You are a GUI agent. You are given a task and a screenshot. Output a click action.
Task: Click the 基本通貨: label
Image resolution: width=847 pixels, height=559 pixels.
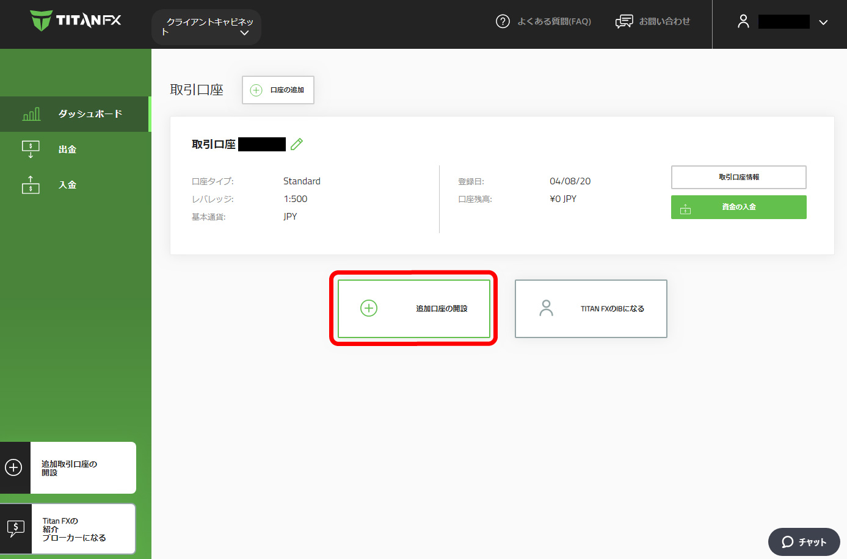click(x=209, y=217)
